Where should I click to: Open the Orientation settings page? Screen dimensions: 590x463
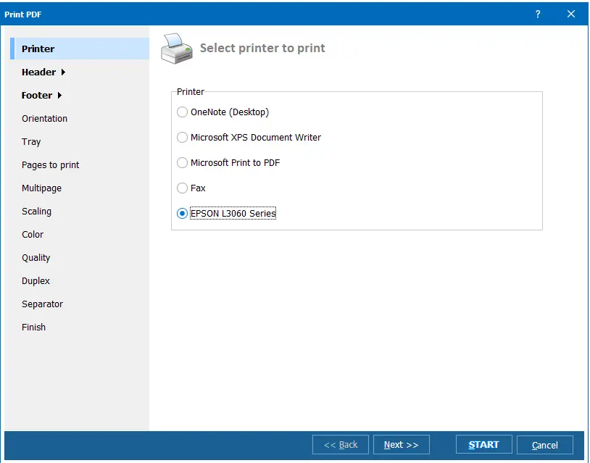pyautogui.click(x=44, y=118)
